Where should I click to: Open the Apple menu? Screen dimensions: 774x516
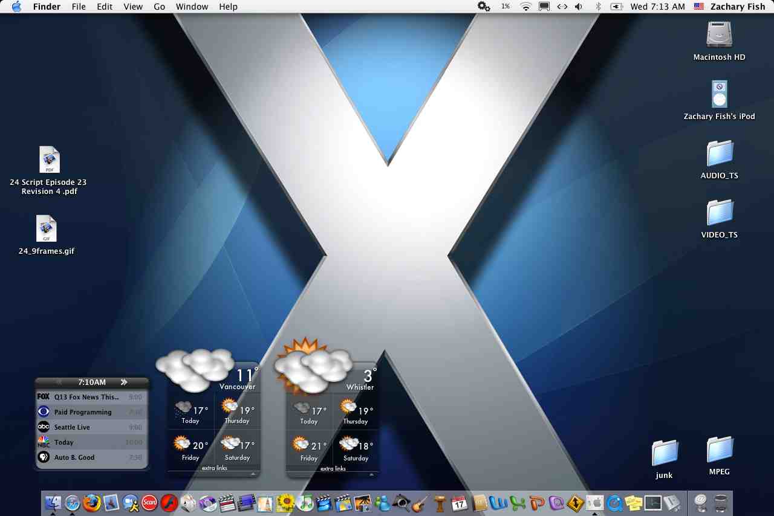point(16,7)
